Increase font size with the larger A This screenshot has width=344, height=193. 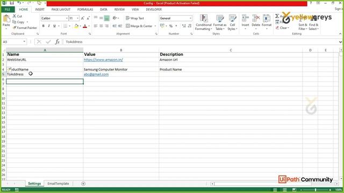[x=83, y=18]
